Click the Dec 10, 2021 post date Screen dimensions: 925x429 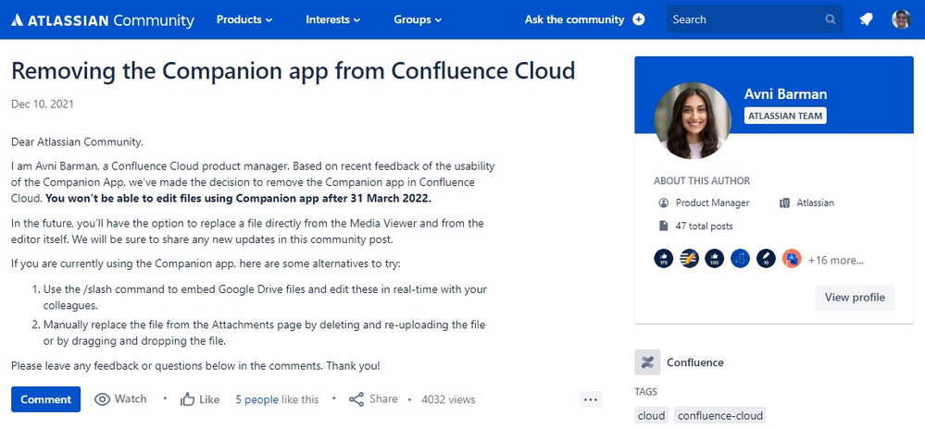coord(43,104)
